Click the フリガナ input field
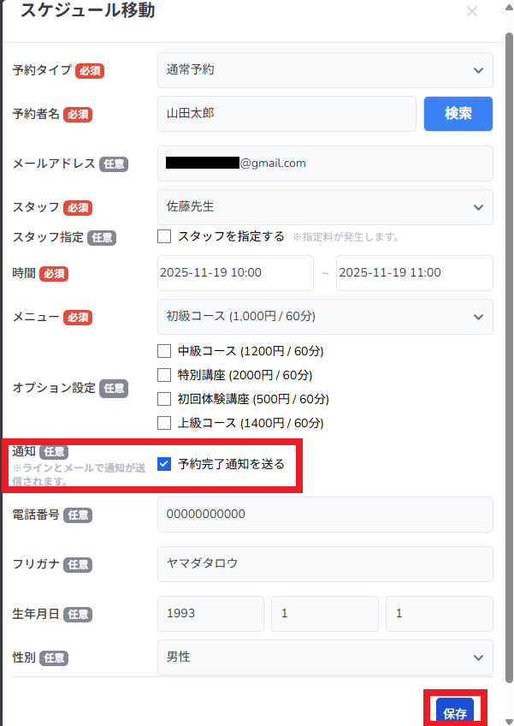 (325, 564)
